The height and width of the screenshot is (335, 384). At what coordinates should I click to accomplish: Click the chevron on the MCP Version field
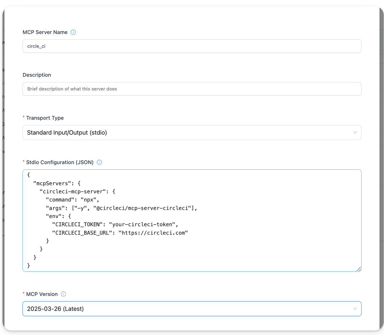355,309
